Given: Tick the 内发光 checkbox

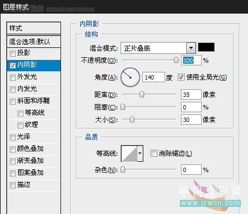Looking at the screenshot, I should (13, 89).
